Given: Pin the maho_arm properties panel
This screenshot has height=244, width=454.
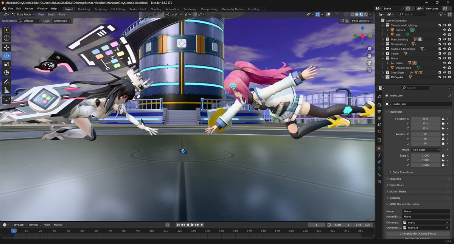Looking at the screenshot, I should click(x=449, y=96).
